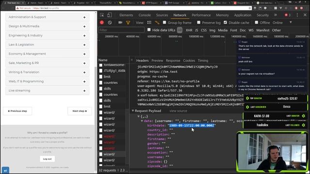Image resolution: width=310 pixels, height=174 pixels.
Task: Select the JTURjlg1_i6t8k request row
Action: click(112, 71)
